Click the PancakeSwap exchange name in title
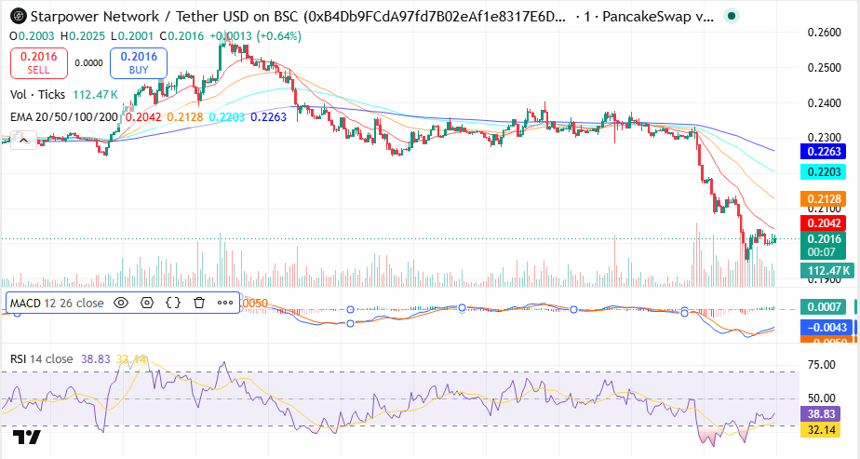Screen dimensions: 860x459 [x=658, y=17]
